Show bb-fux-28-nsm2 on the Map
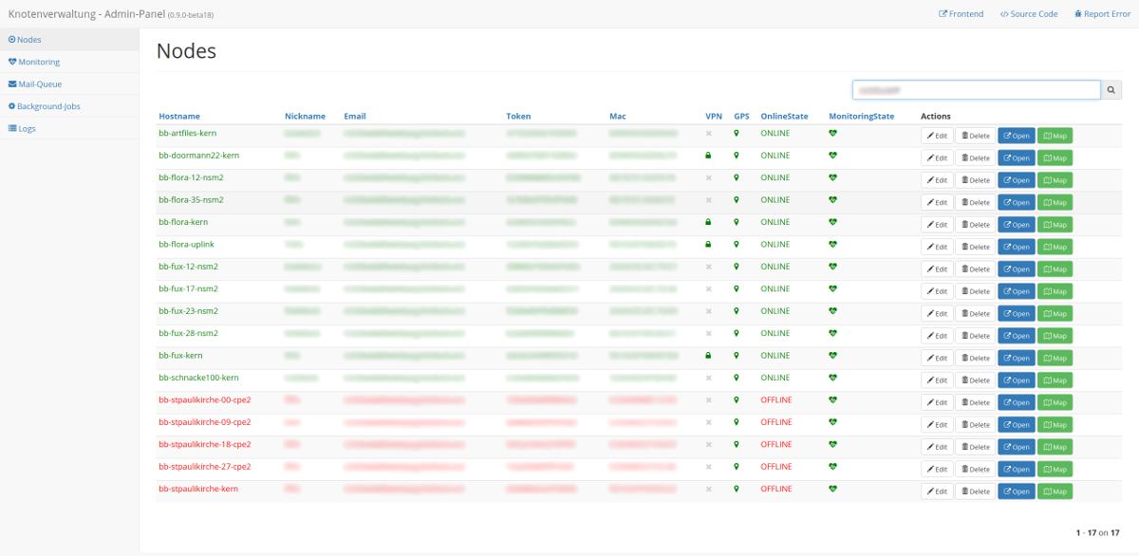Image resolution: width=1139 pixels, height=556 pixels. click(x=1055, y=336)
